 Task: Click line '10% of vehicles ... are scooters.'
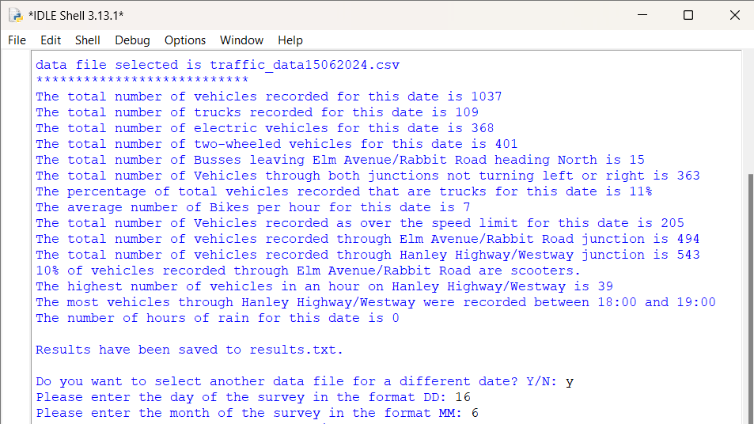(x=309, y=271)
